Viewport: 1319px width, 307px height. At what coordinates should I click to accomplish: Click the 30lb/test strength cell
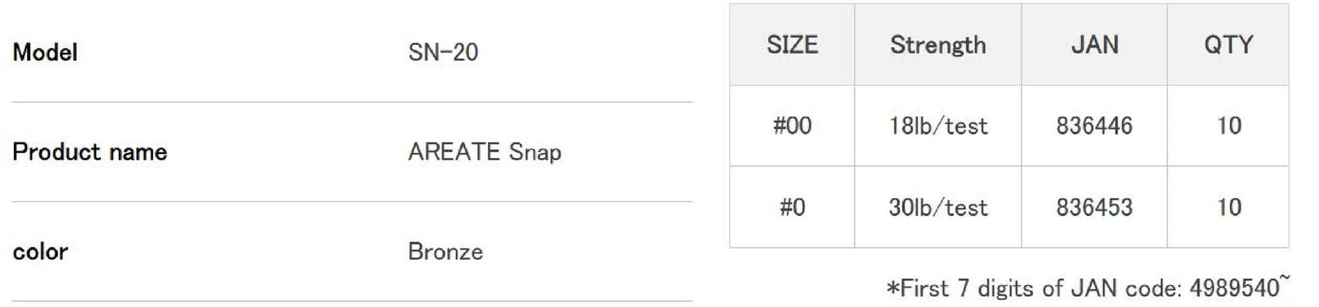click(x=938, y=207)
